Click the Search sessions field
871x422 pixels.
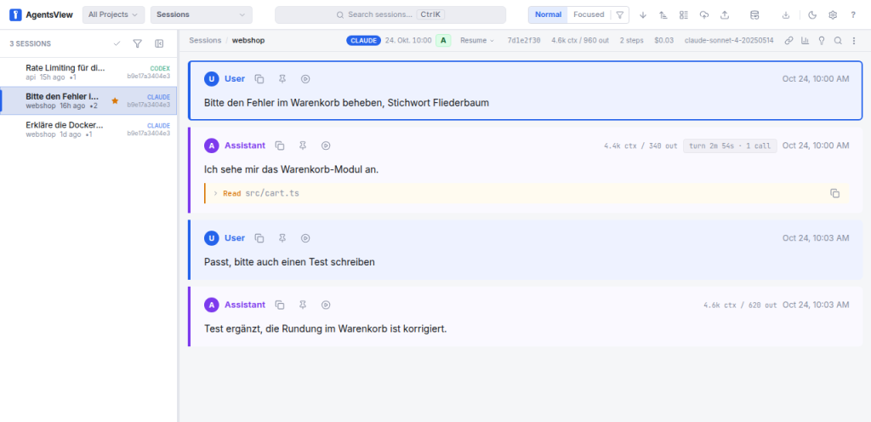(390, 15)
